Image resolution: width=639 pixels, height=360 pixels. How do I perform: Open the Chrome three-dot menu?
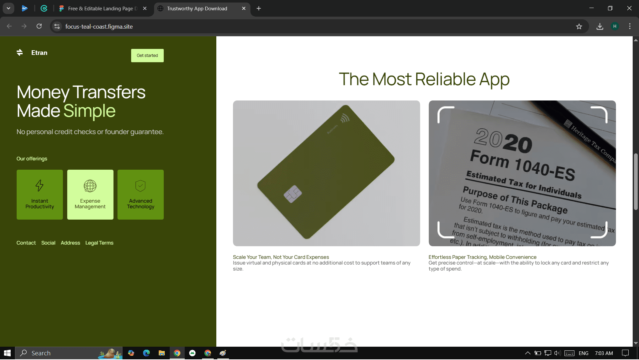[630, 27]
